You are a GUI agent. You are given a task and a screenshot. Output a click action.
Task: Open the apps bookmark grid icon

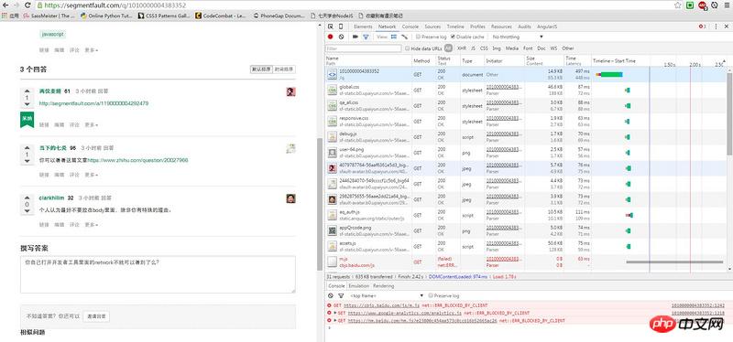pos(5,16)
